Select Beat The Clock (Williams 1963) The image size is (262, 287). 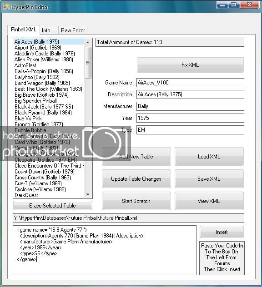click(x=49, y=89)
